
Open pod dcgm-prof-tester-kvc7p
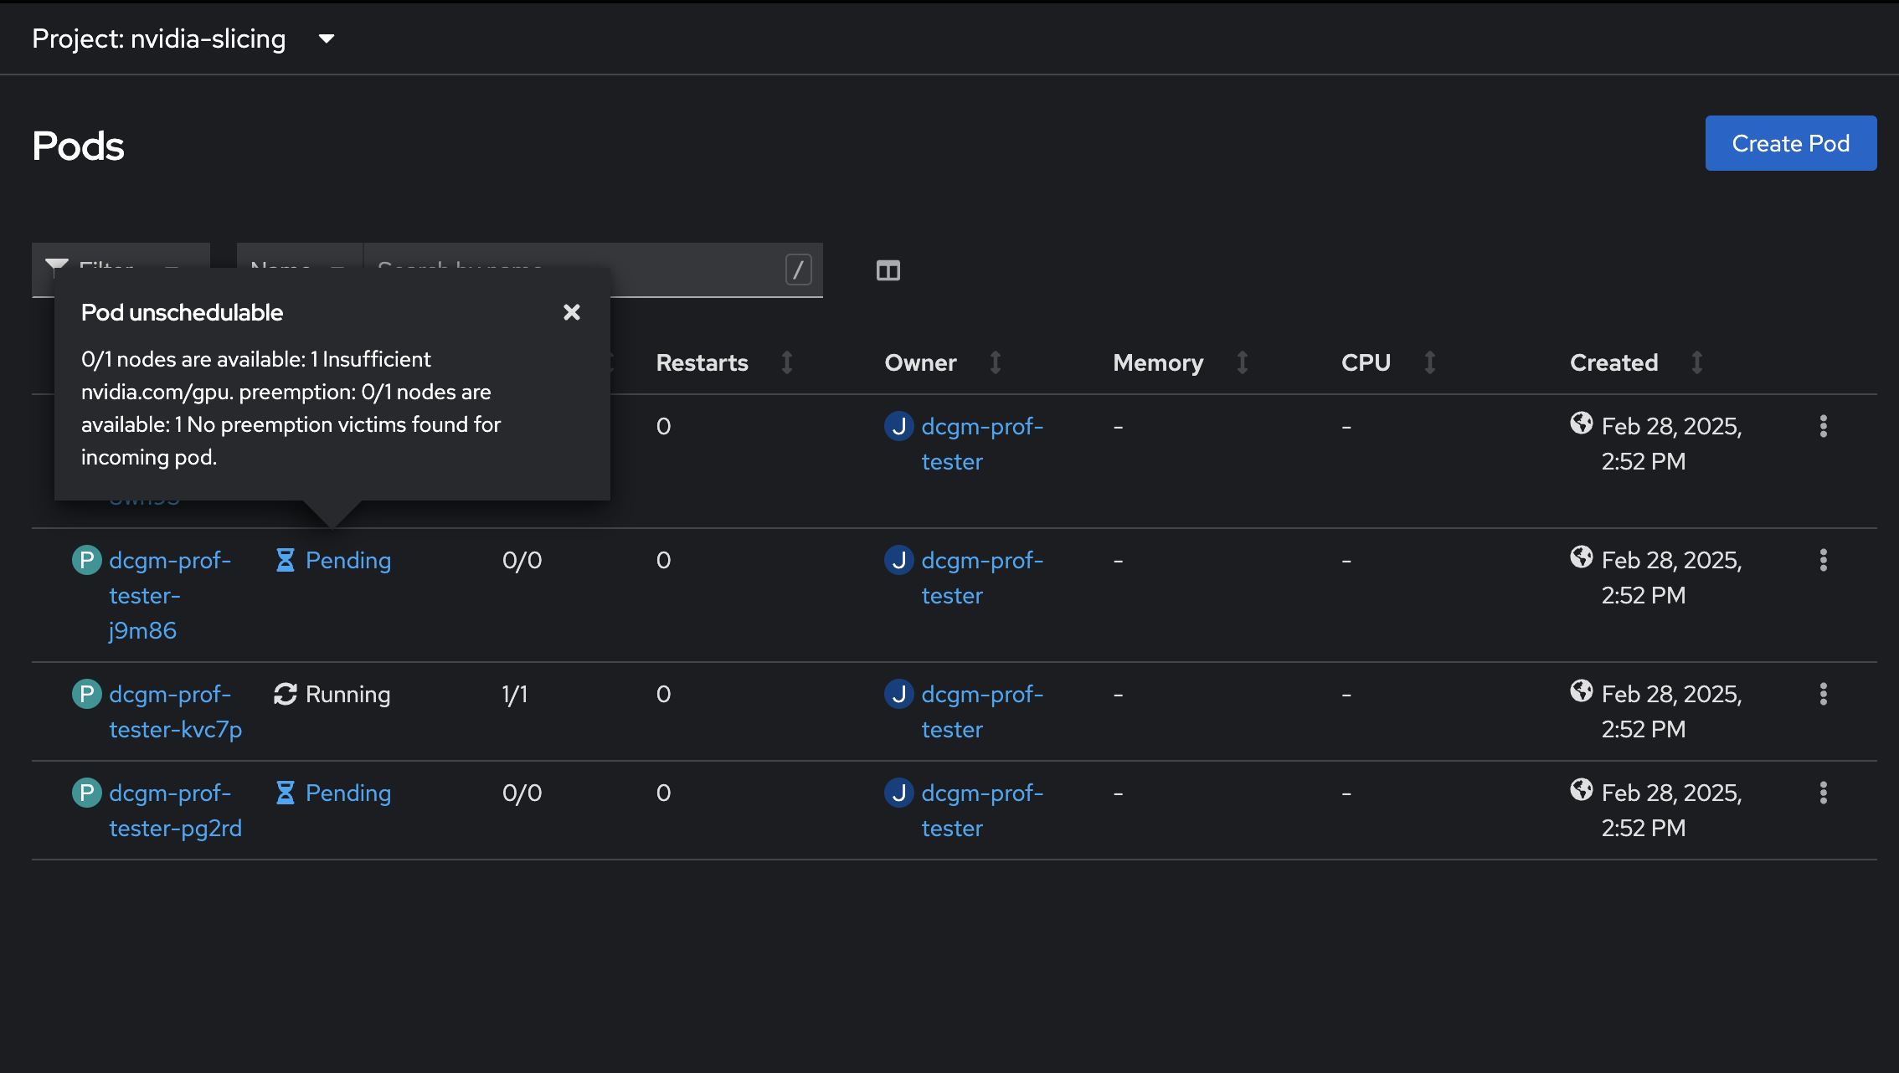[175, 711]
